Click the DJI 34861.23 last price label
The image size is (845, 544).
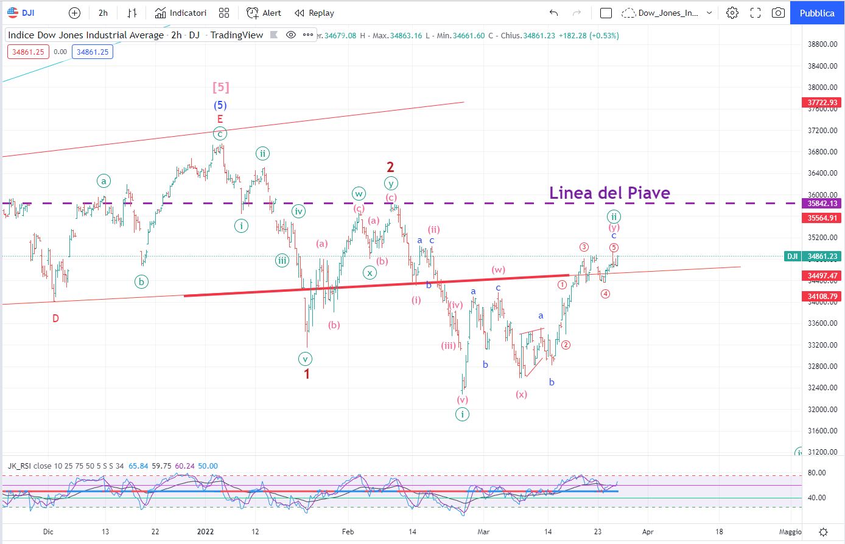[x=812, y=257]
